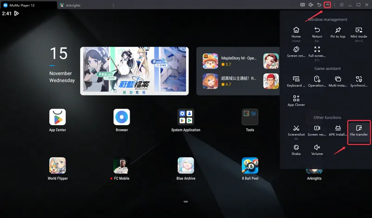This screenshot has height=218, width=372.
Task: Open the APK install tool
Action: tap(338, 128)
